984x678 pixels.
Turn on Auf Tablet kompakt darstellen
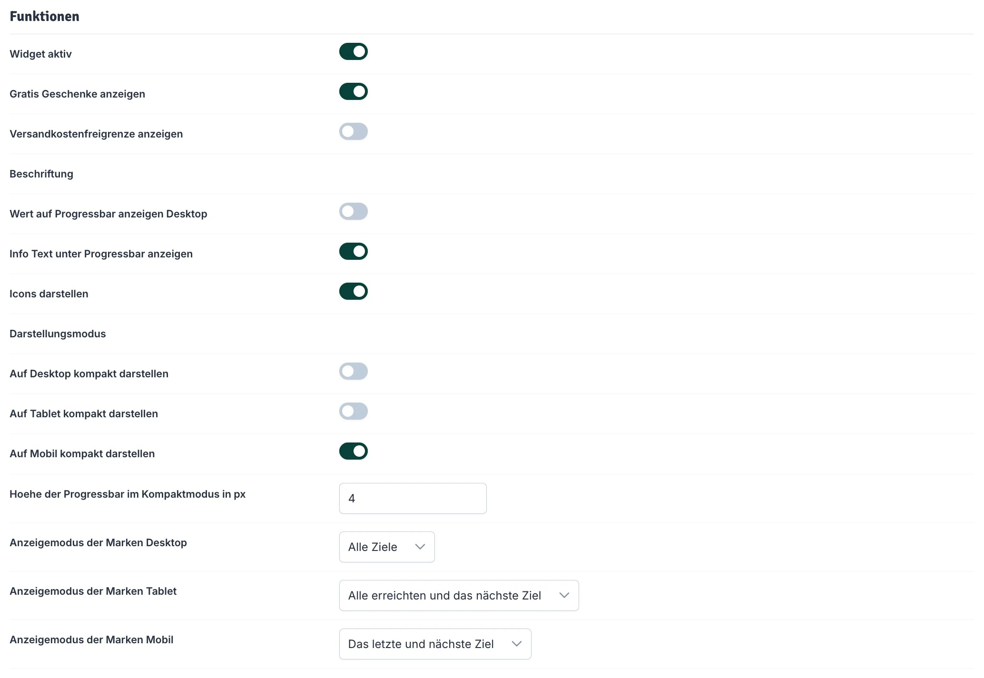pyautogui.click(x=353, y=411)
